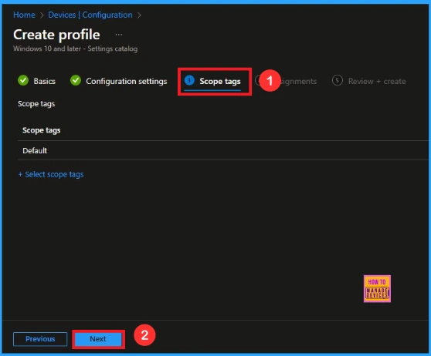Open the ellipsis menu beside Create profile

119,35
